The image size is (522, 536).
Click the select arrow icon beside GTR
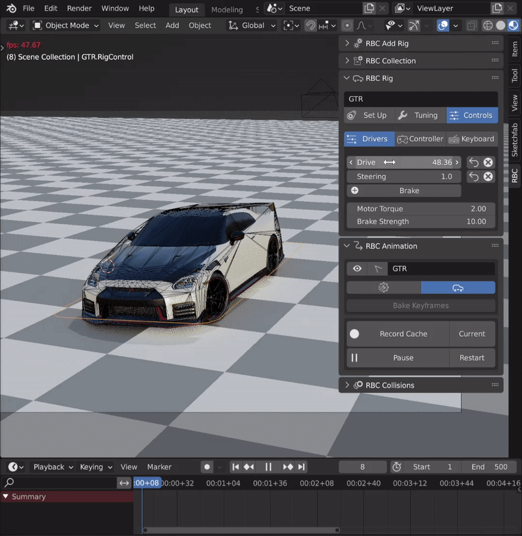pos(378,269)
